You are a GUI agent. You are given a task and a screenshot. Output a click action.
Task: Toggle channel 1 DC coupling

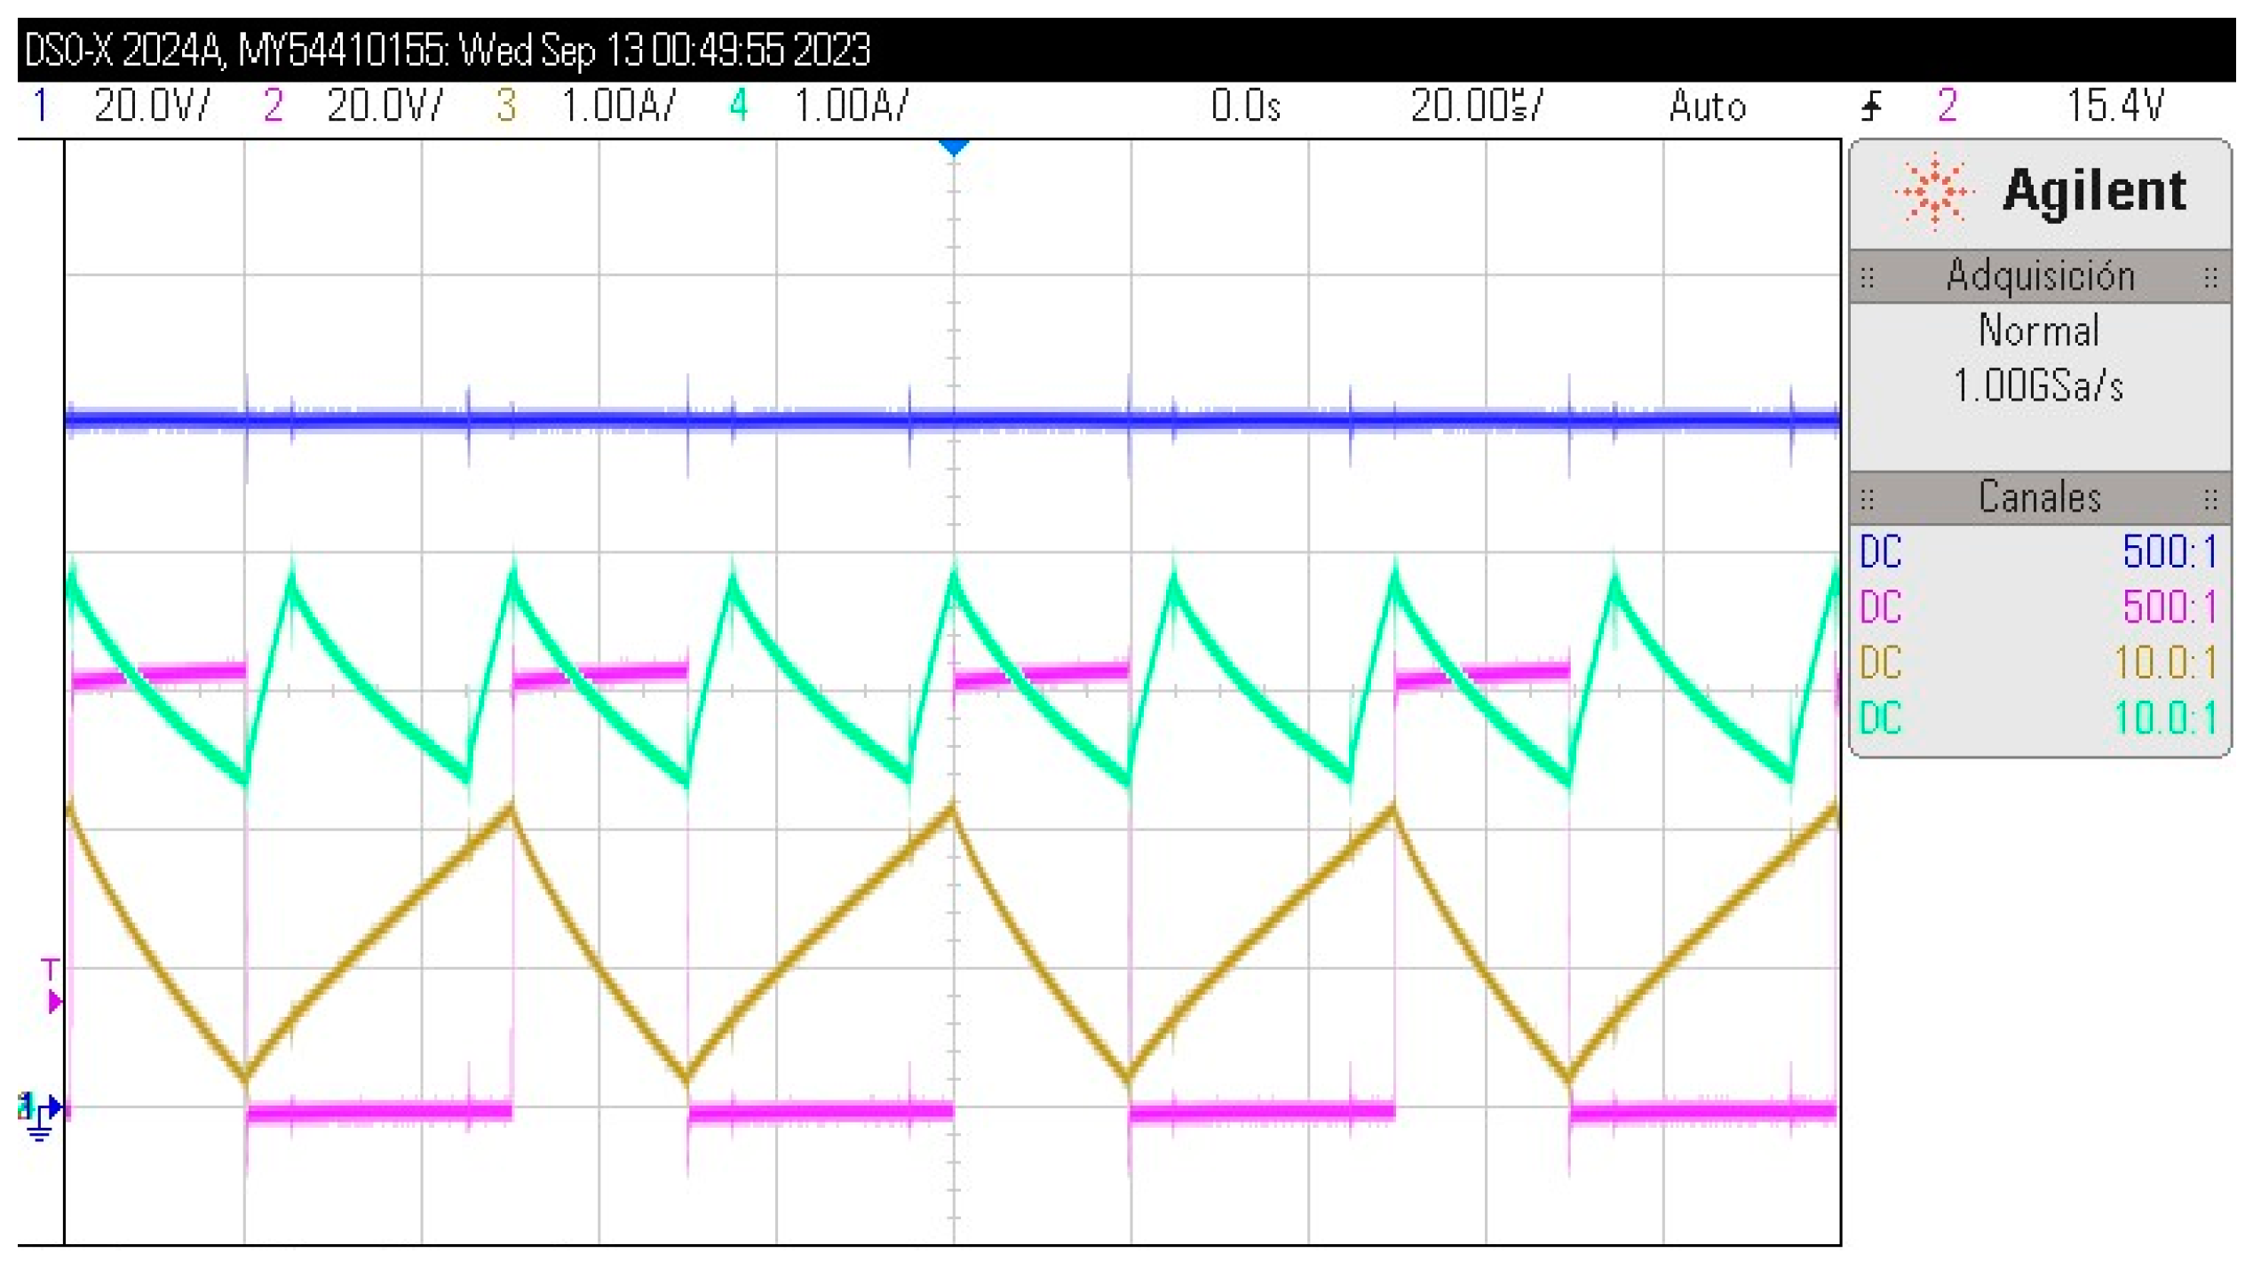point(1881,553)
